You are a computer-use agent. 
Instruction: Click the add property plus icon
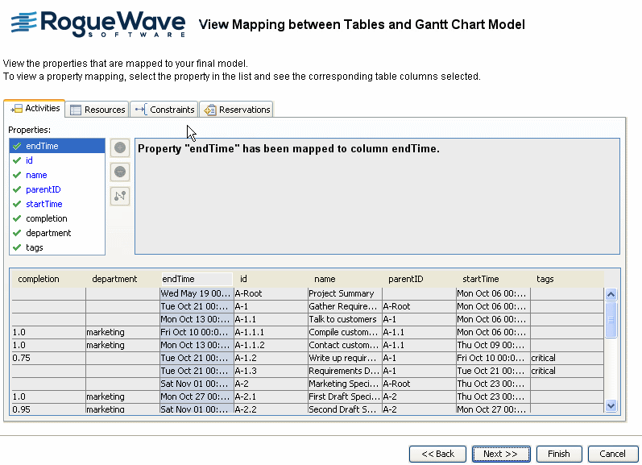[119, 148]
